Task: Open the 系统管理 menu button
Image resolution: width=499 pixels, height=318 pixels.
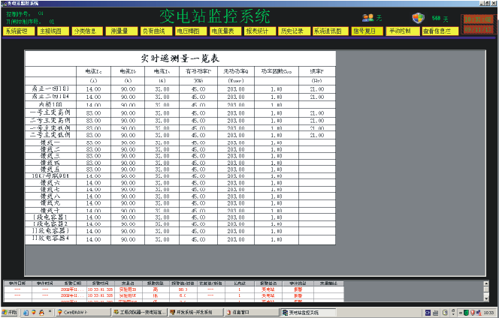Action: (x=17, y=31)
